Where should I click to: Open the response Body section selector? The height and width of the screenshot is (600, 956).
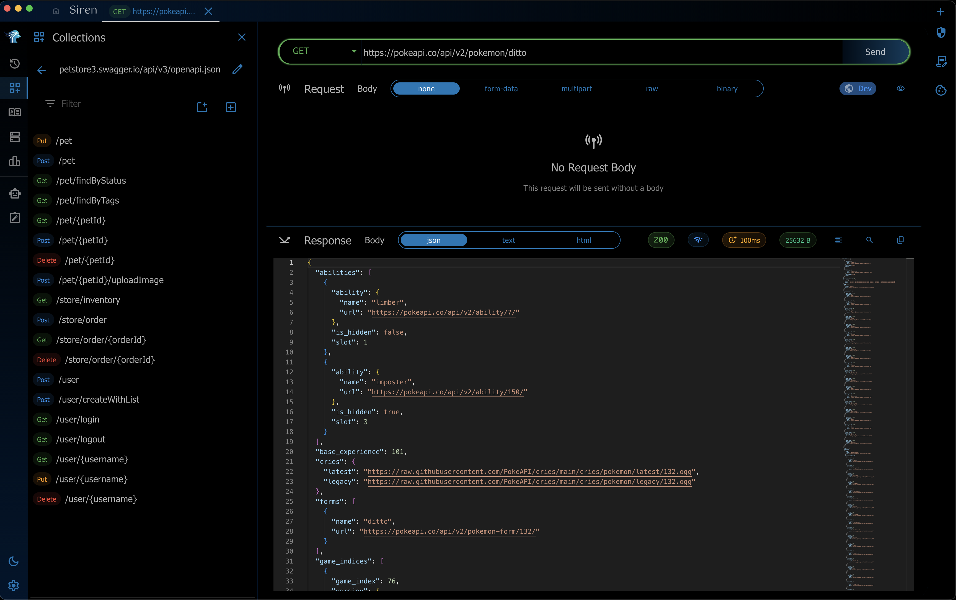coord(374,240)
